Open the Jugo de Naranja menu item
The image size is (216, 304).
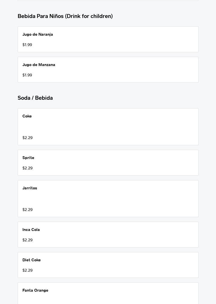(x=108, y=39)
